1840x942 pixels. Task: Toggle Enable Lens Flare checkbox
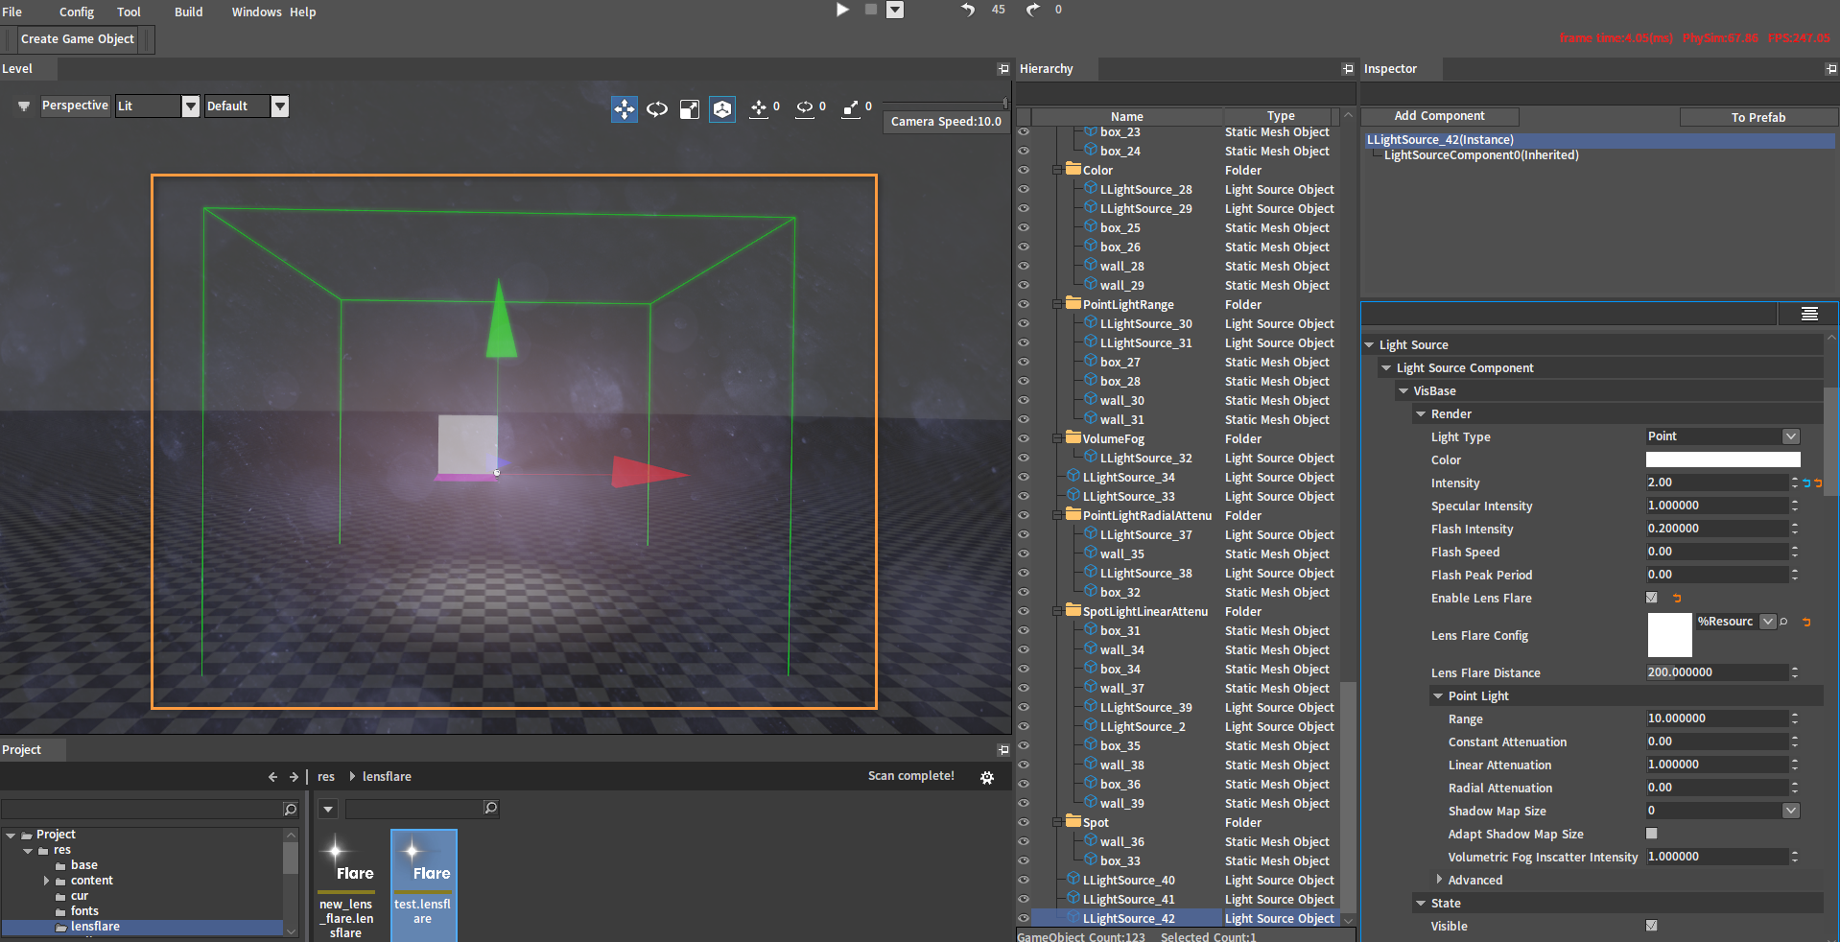(x=1652, y=598)
